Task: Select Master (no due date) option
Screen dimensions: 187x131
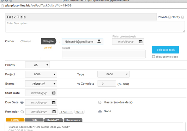Action: [100, 102]
